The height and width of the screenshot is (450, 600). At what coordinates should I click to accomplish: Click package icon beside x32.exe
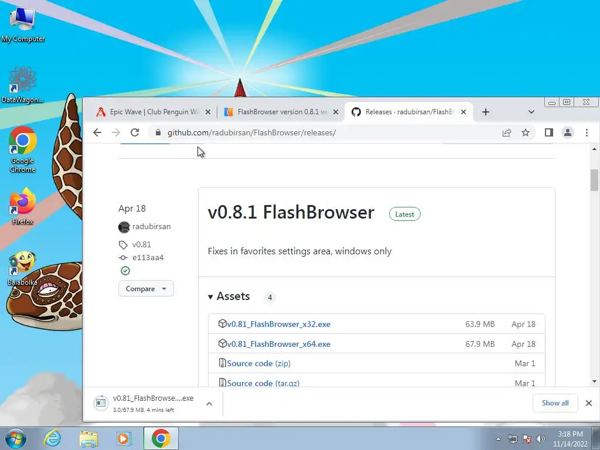click(x=222, y=323)
